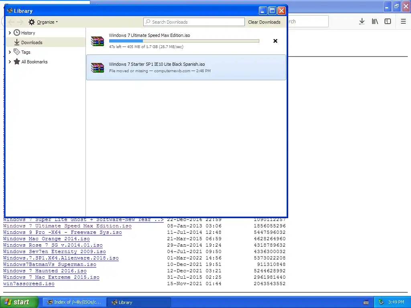Open Windows Rose 7 SG v.2014.01.iso link
This screenshot has width=411, height=308.
pos(53,245)
